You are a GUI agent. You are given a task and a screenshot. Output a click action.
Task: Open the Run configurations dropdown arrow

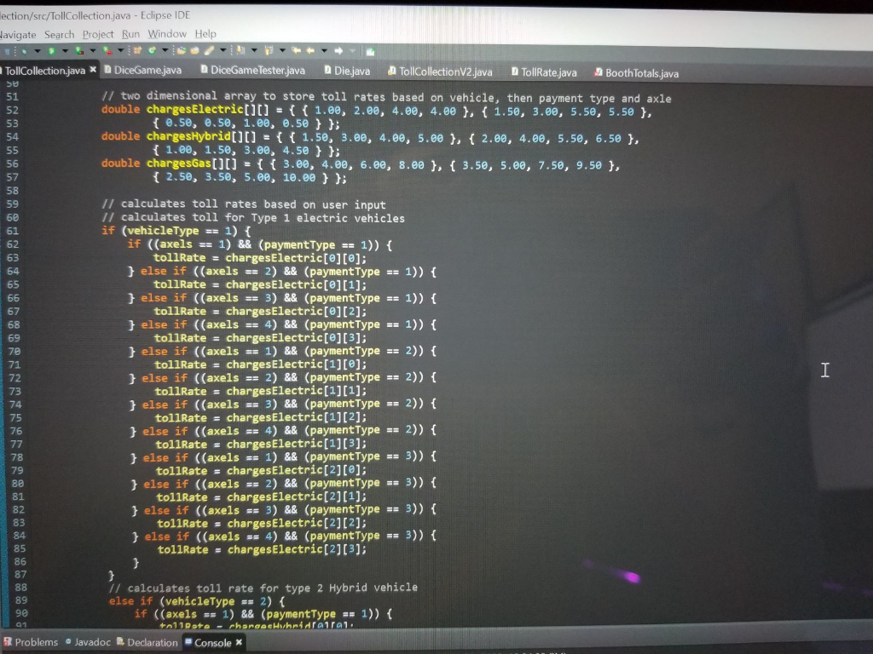pyautogui.click(x=64, y=49)
